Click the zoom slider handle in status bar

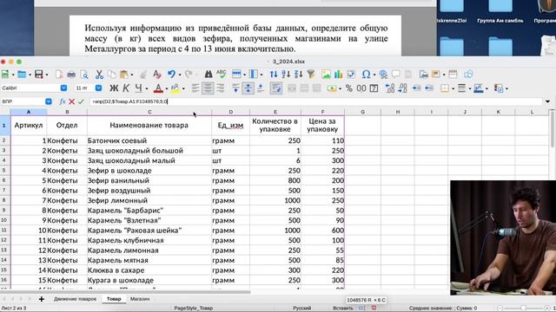[x=523, y=309]
